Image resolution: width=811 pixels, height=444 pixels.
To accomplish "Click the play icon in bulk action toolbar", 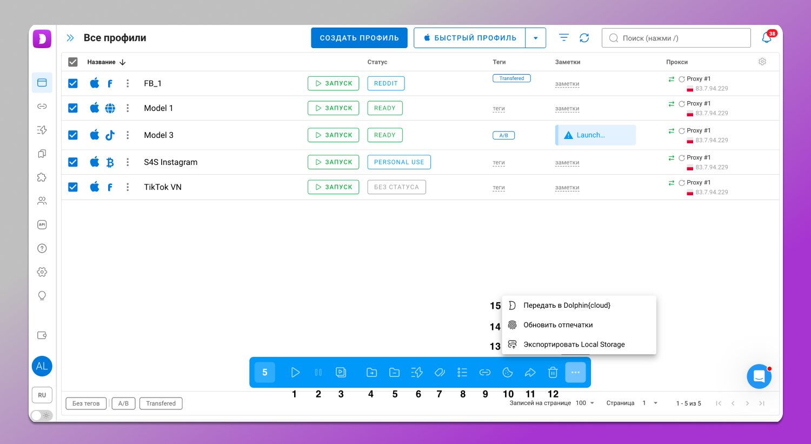I will [295, 372].
